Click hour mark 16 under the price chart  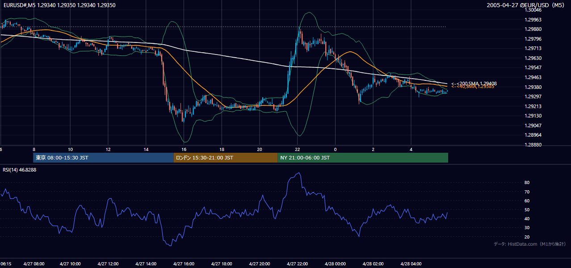(184, 149)
